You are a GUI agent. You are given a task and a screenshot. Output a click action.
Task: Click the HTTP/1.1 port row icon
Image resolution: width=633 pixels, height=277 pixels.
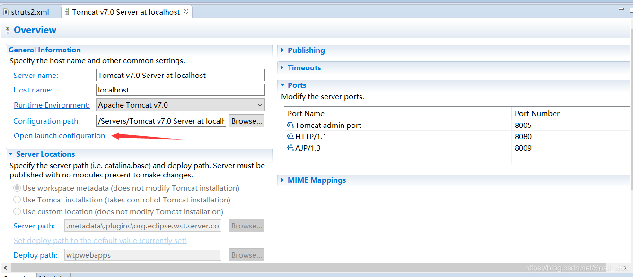[290, 136]
